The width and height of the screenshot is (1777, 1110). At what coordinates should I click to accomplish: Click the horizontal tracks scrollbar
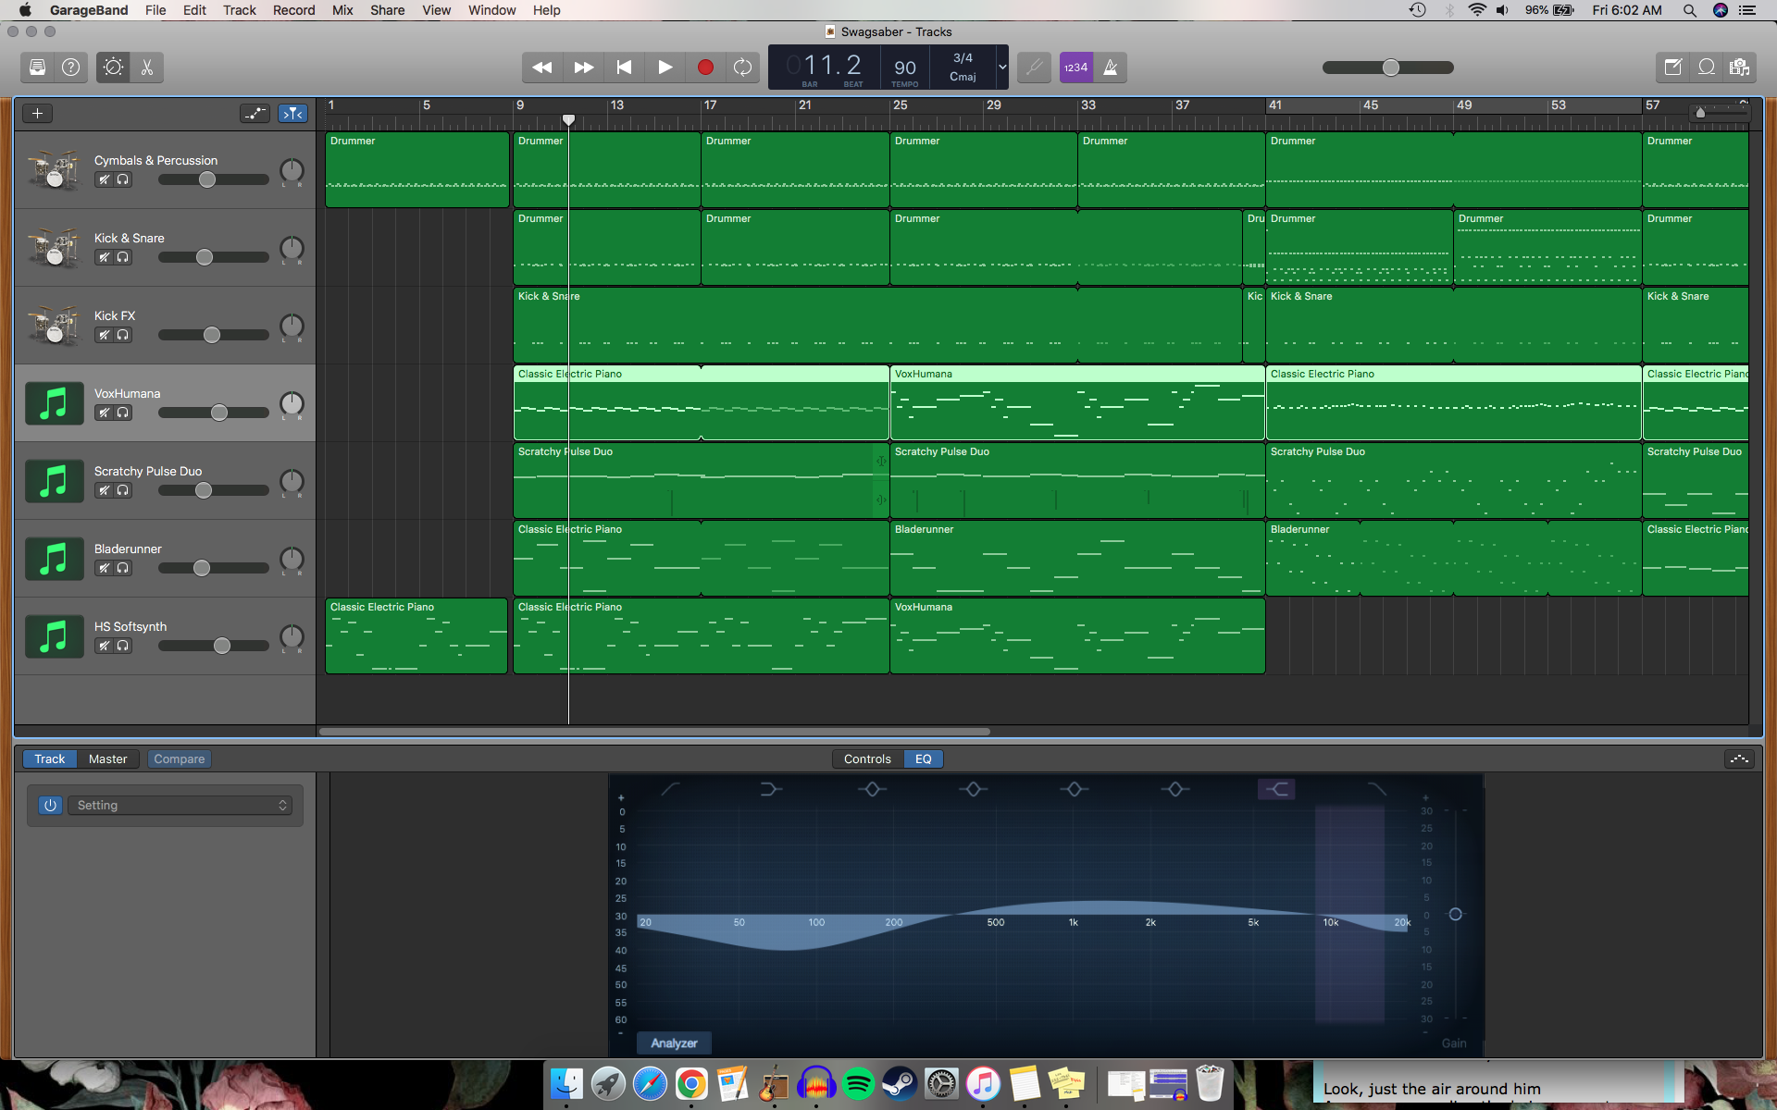(x=654, y=732)
